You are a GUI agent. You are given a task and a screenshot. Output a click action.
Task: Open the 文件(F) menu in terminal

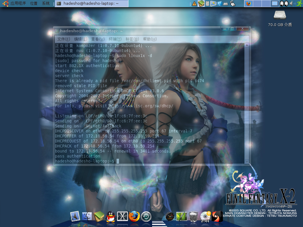(x=64, y=39)
